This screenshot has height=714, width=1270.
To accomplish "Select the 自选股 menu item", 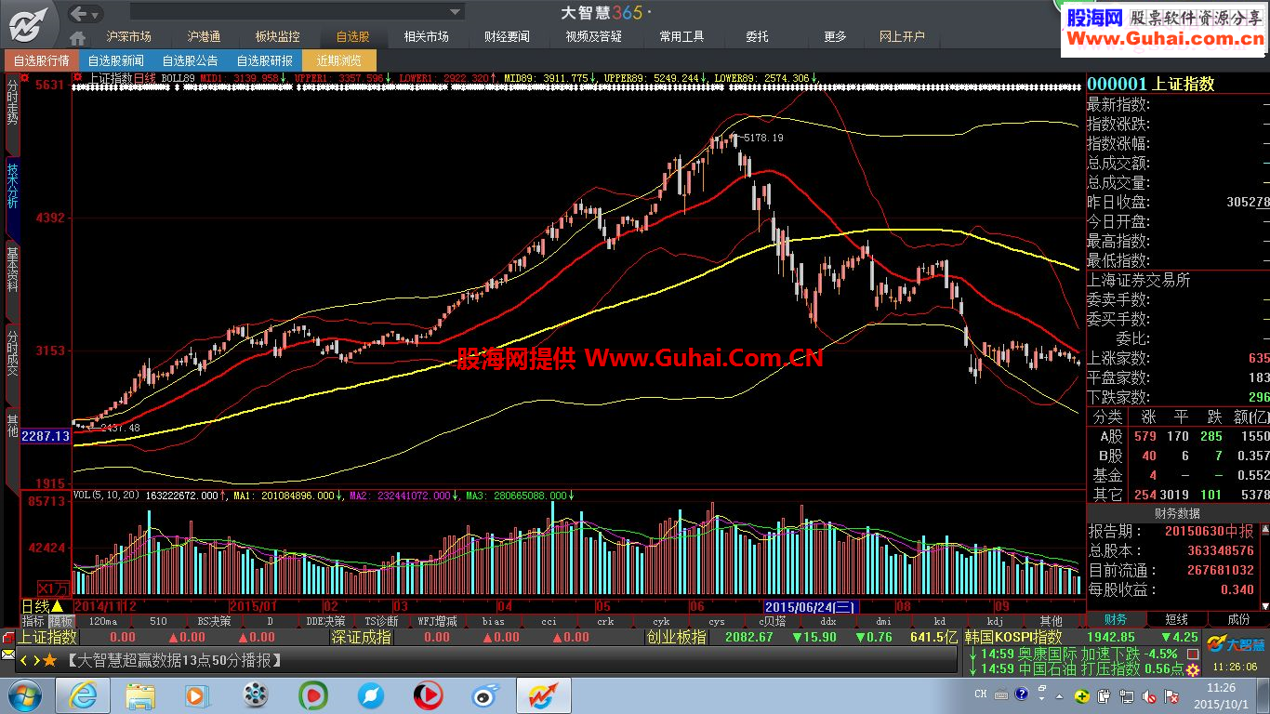I will (352, 37).
